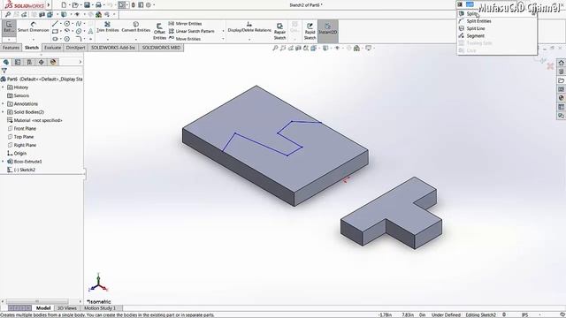Open the DimXpert tab
The image size is (566, 318).
(x=75, y=48)
